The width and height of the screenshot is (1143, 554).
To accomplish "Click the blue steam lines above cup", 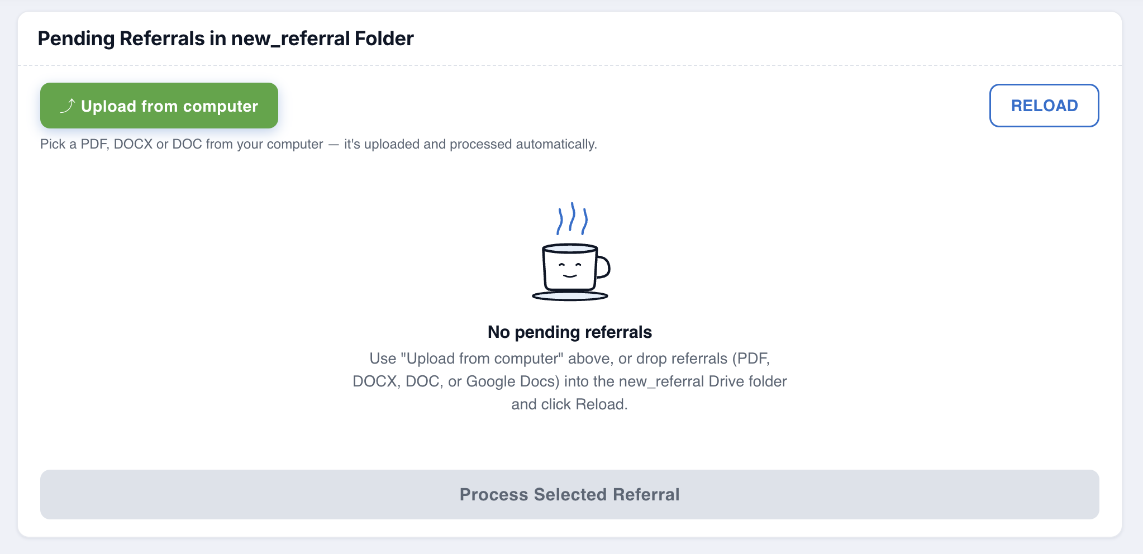I will point(572,219).
